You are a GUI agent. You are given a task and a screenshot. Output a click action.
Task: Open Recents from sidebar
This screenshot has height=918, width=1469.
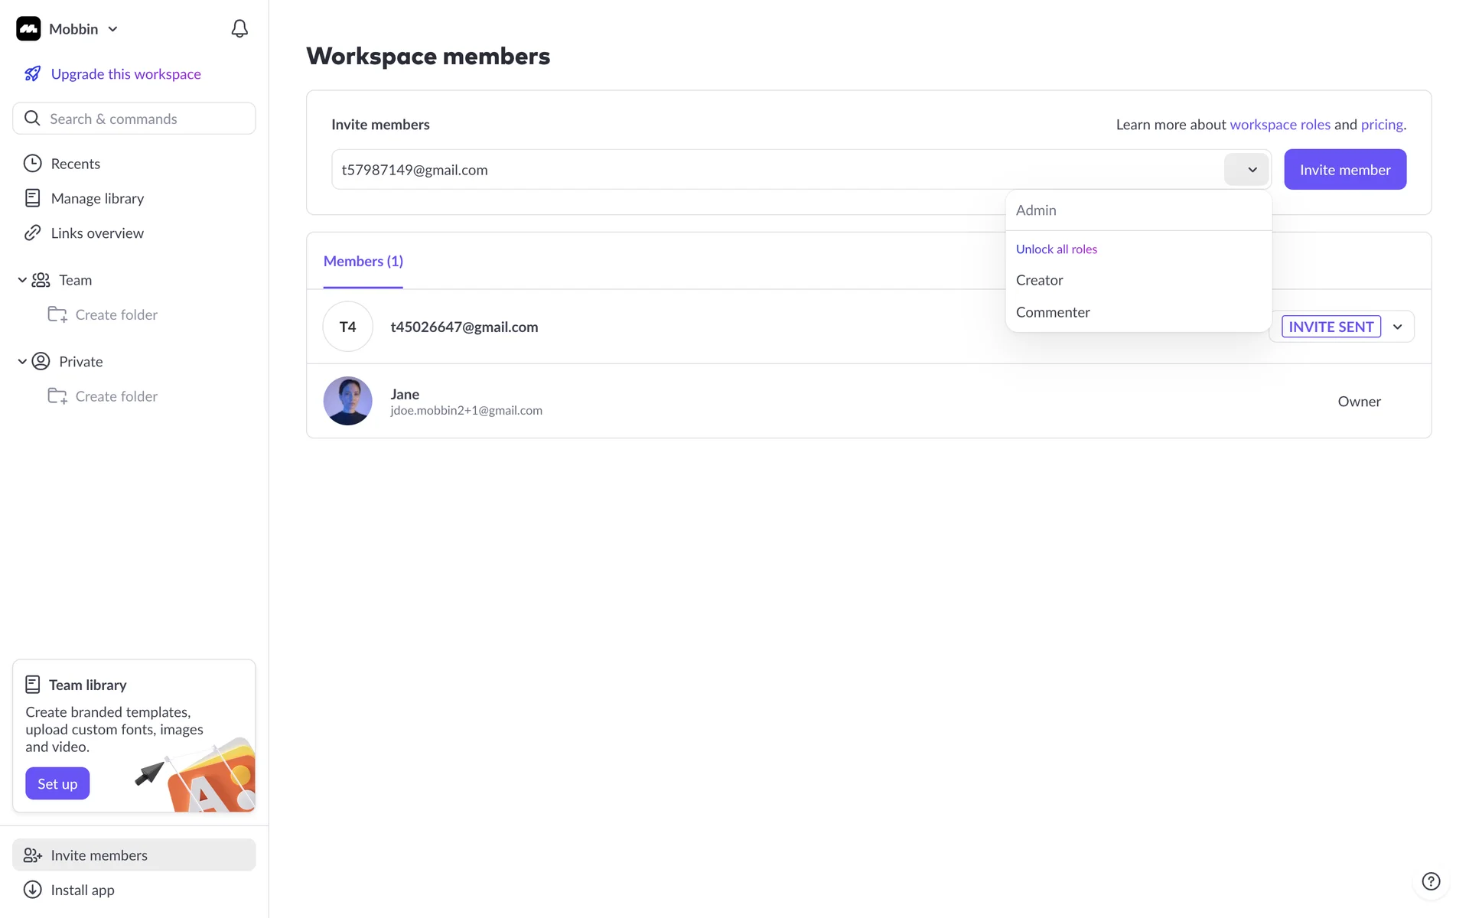(75, 164)
